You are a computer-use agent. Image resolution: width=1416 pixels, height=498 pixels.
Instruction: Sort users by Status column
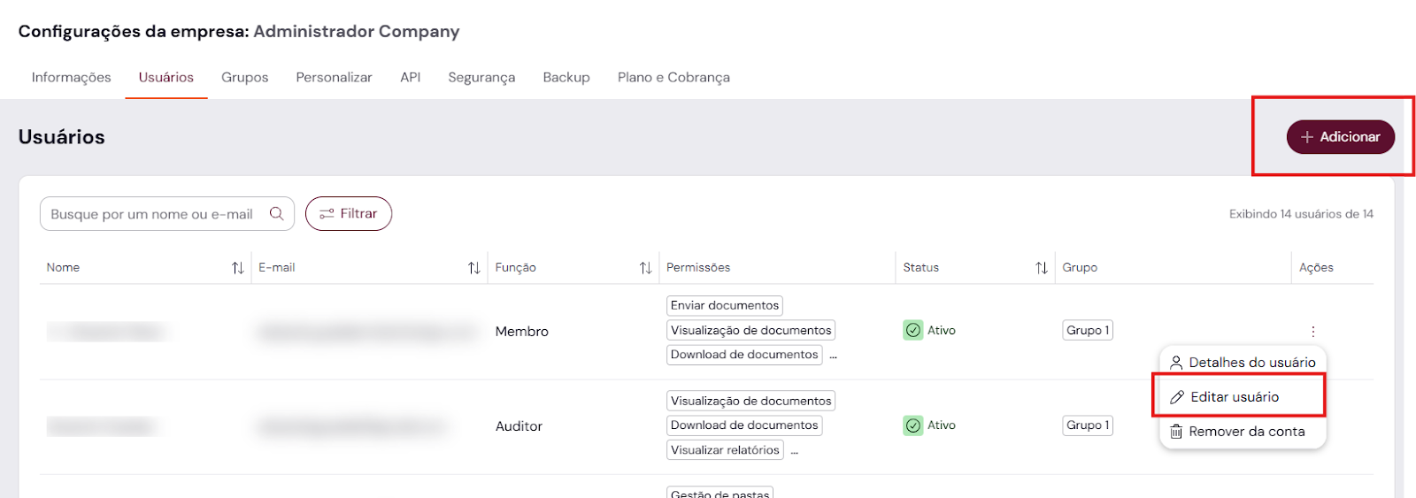click(x=1042, y=268)
